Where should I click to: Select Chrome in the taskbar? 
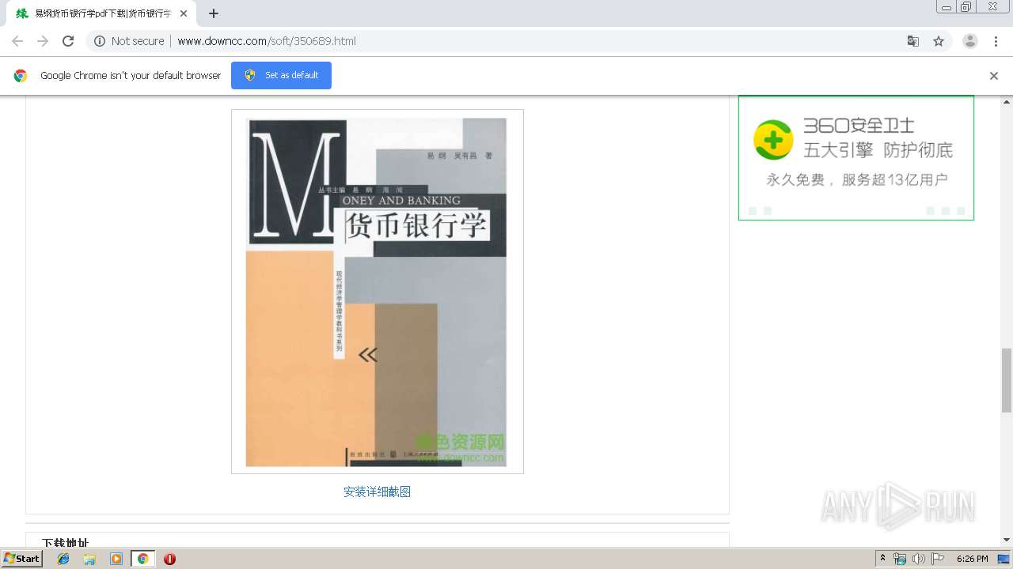point(142,559)
